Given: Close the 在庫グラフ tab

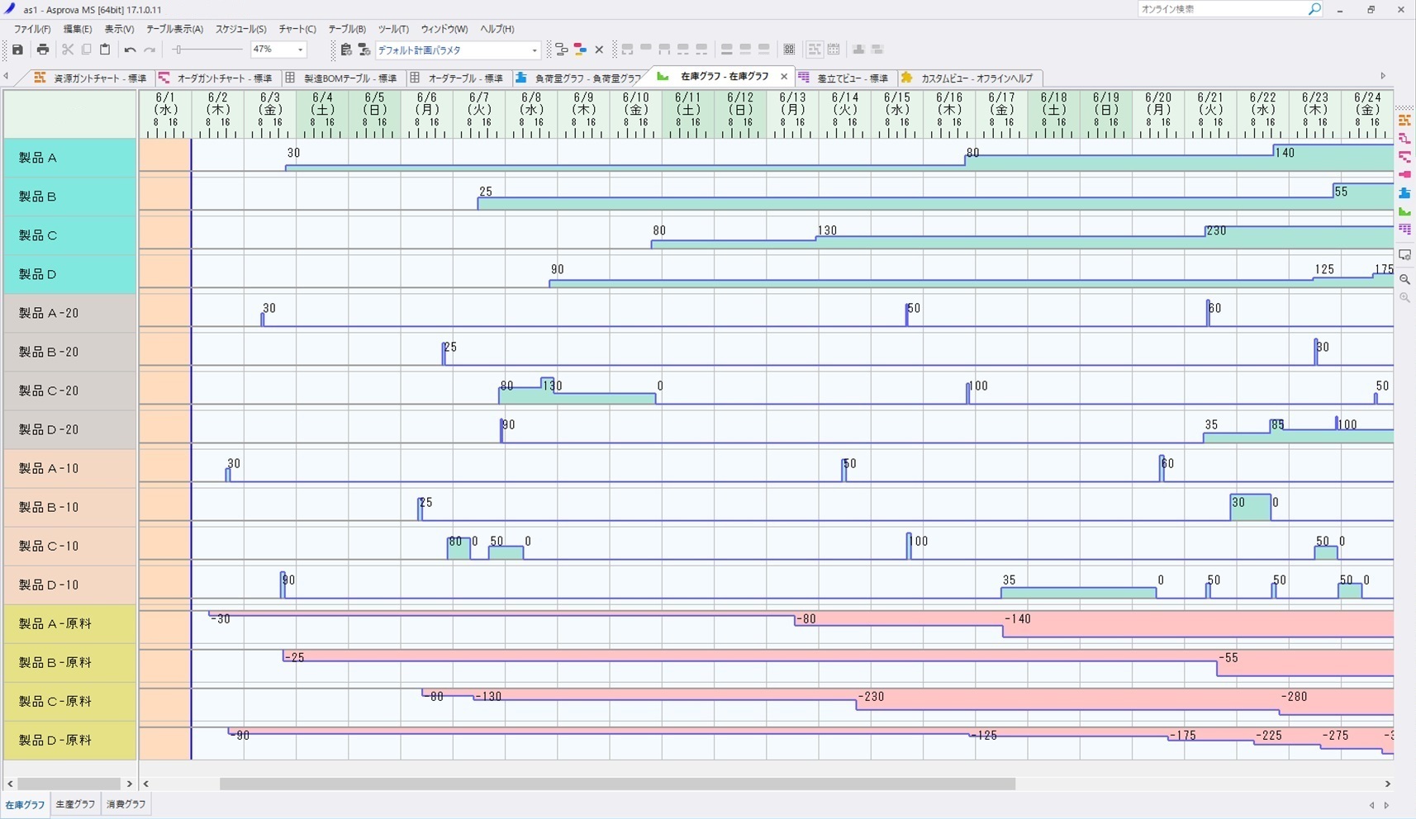Looking at the screenshot, I should pos(784,77).
